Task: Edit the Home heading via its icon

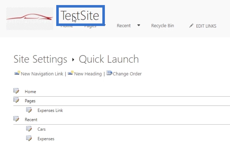Action: [x=16, y=91]
